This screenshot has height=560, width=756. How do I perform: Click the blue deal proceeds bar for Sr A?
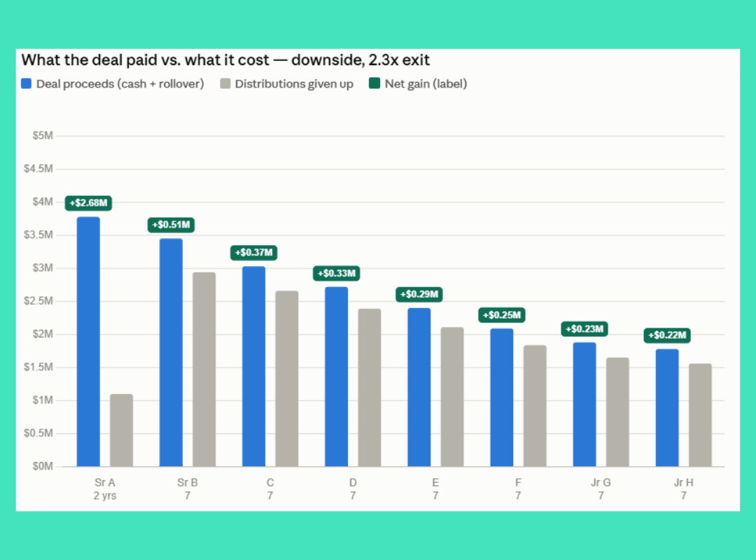point(89,342)
